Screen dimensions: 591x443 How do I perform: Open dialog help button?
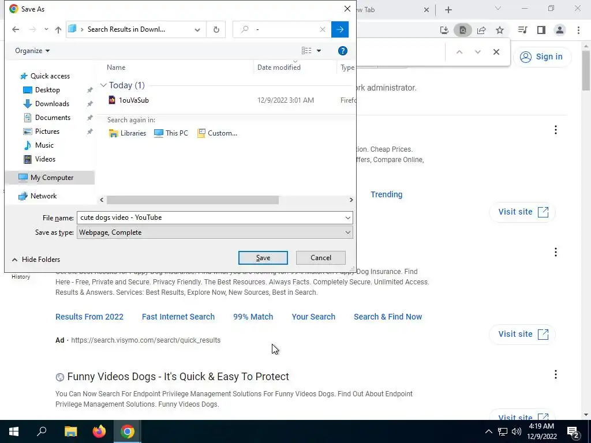(x=342, y=51)
